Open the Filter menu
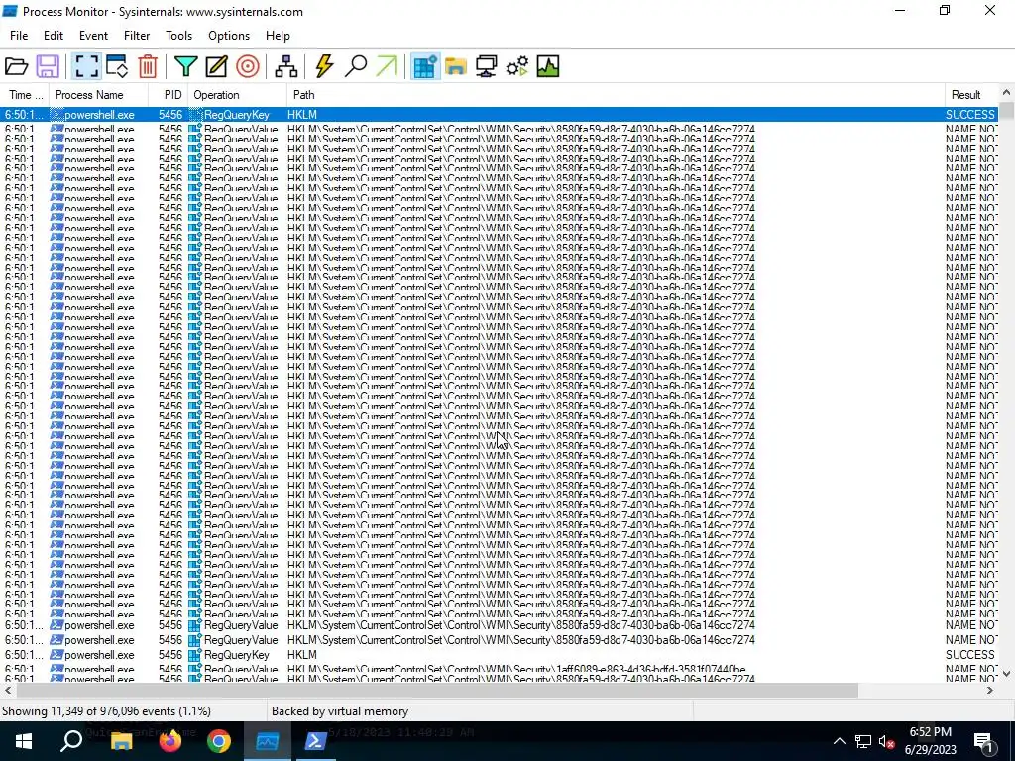 pyautogui.click(x=137, y=36)
